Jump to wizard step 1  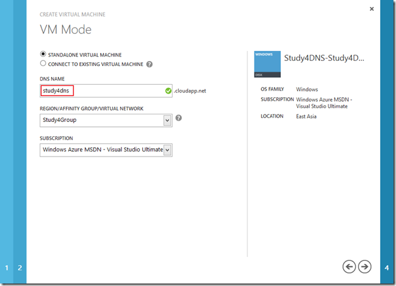tap(6, 268)
